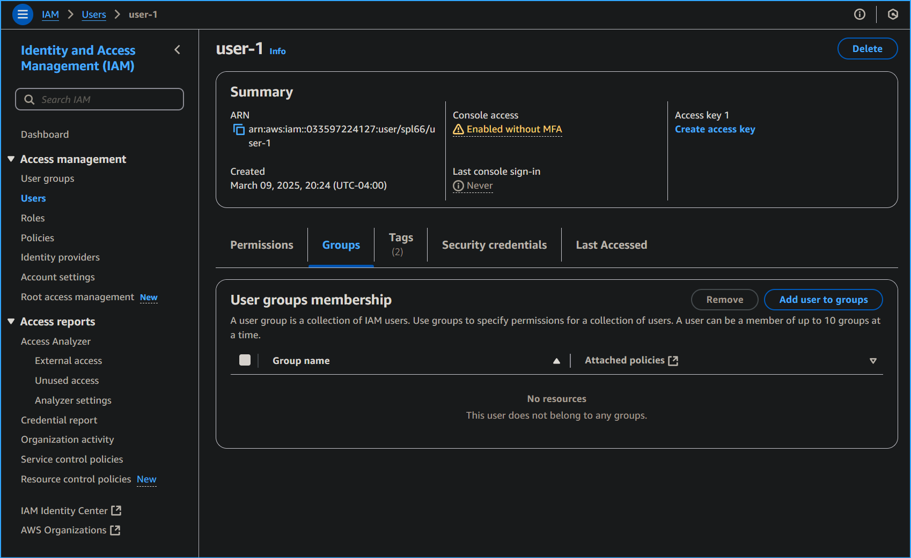Collapse the IAM sidebar with arrow

coord(178,50)
